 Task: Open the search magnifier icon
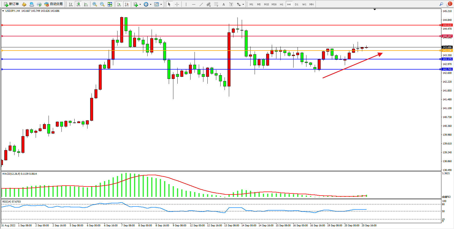(x=441, y=4)
